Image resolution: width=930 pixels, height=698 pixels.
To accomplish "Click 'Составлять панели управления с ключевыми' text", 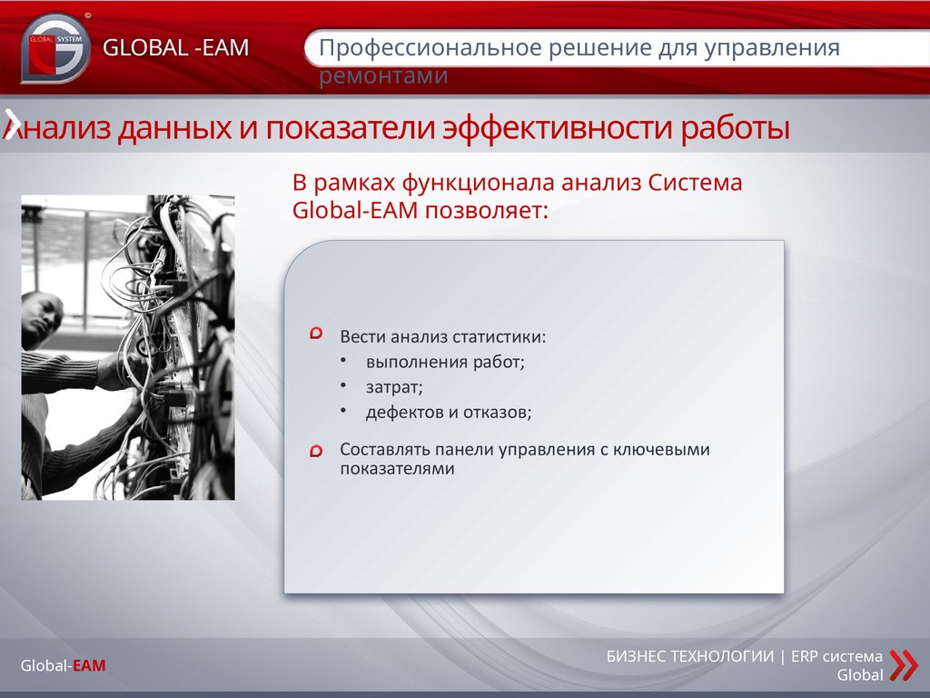I will pos(525,449).
